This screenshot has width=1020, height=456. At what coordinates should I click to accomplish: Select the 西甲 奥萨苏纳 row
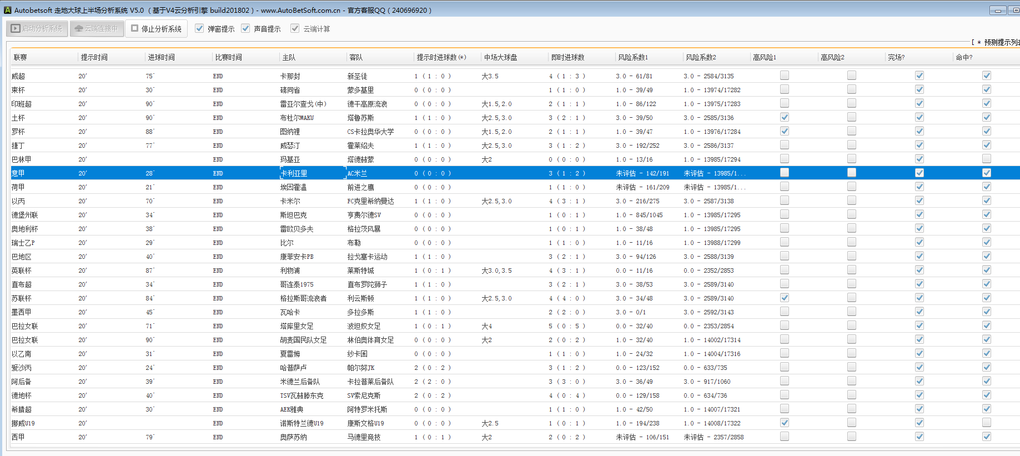click(293, 437)
